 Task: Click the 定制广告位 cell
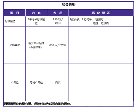(x=36, y=83)
